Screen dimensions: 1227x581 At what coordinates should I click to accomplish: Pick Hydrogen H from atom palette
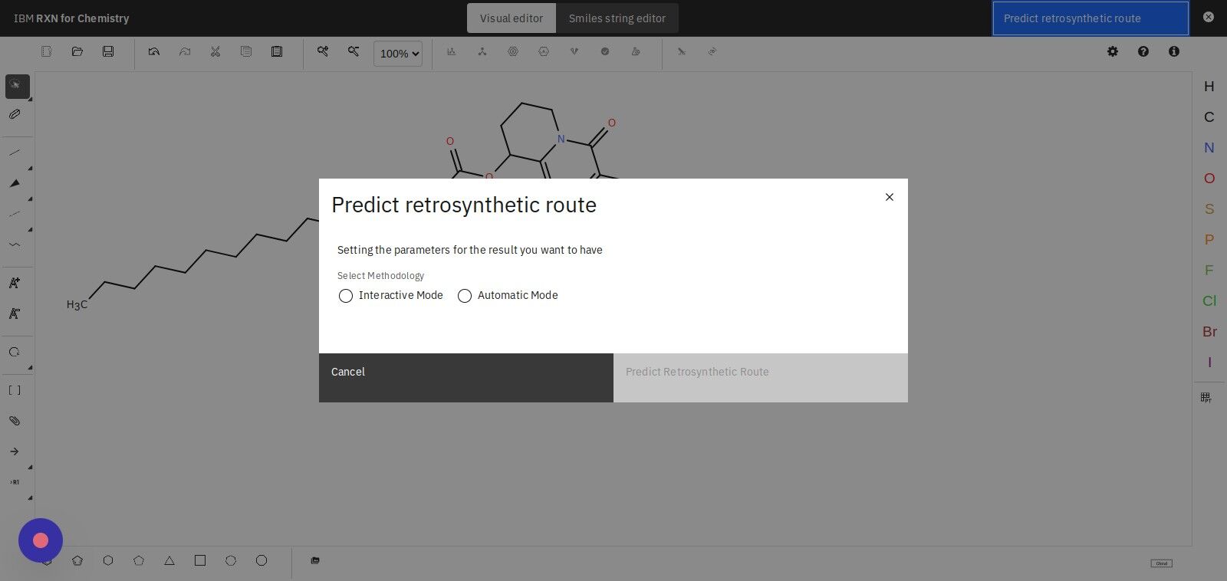1209,87
